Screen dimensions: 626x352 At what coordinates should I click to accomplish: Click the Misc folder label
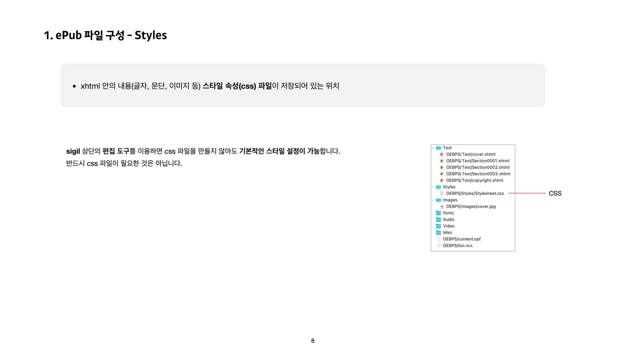448,232
